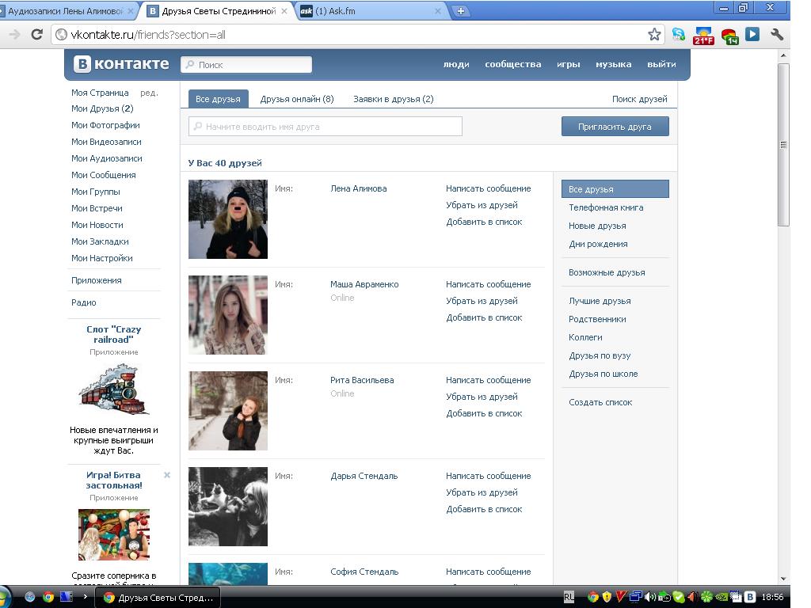Open Маша Авраменко's profile photo

[x=228, y=315]
